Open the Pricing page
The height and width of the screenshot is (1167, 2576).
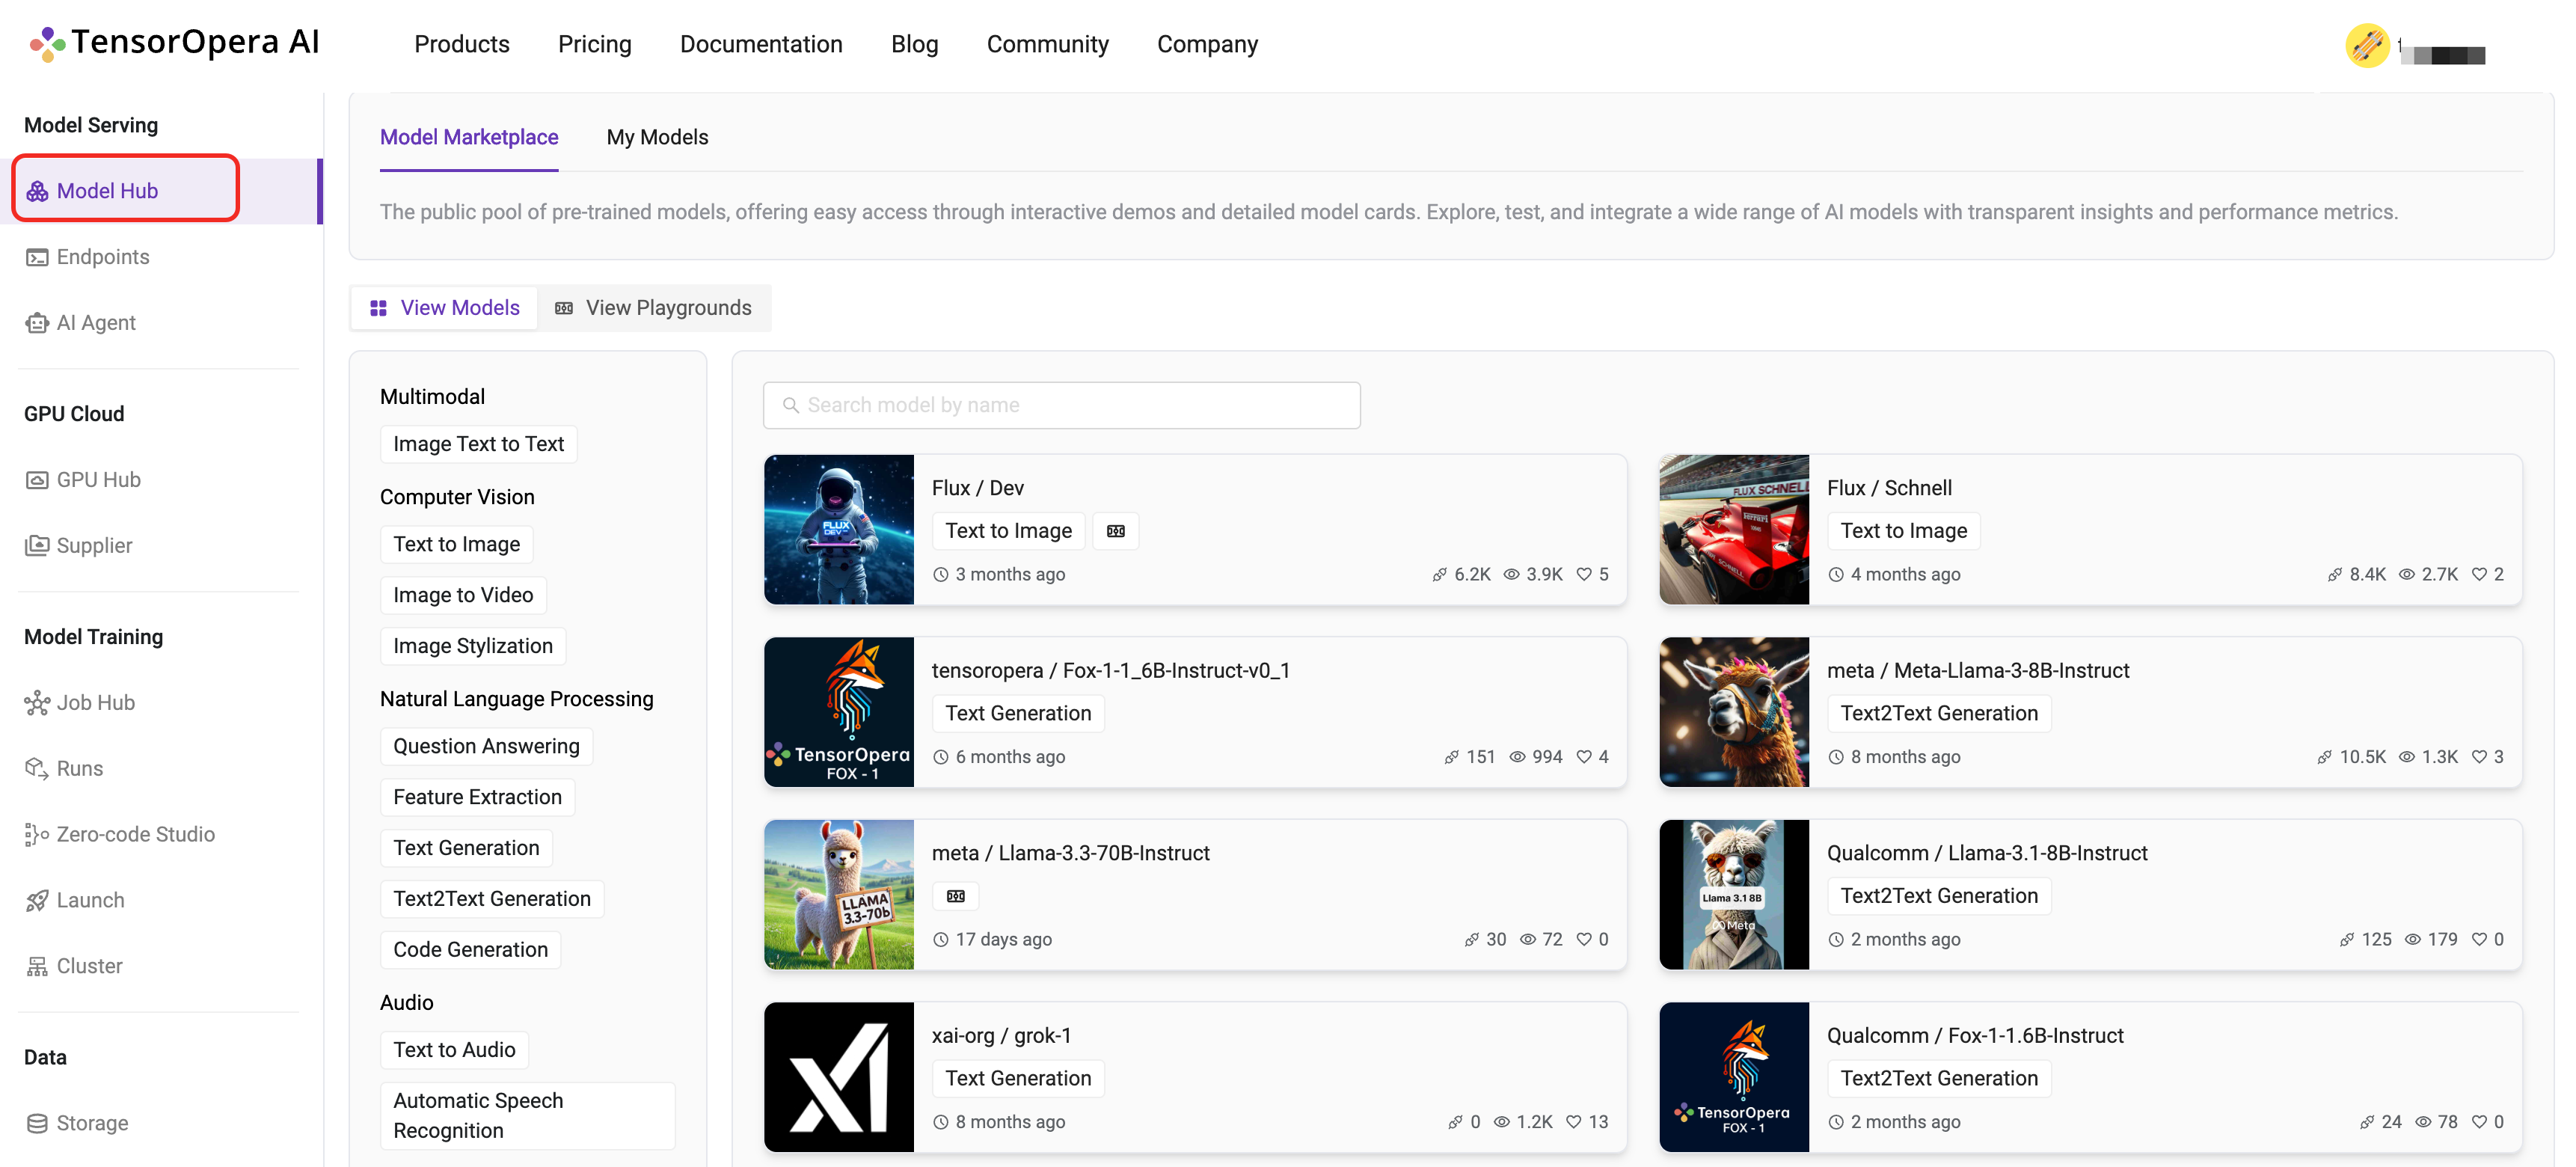pyautogui.click(x=595, y=44)
